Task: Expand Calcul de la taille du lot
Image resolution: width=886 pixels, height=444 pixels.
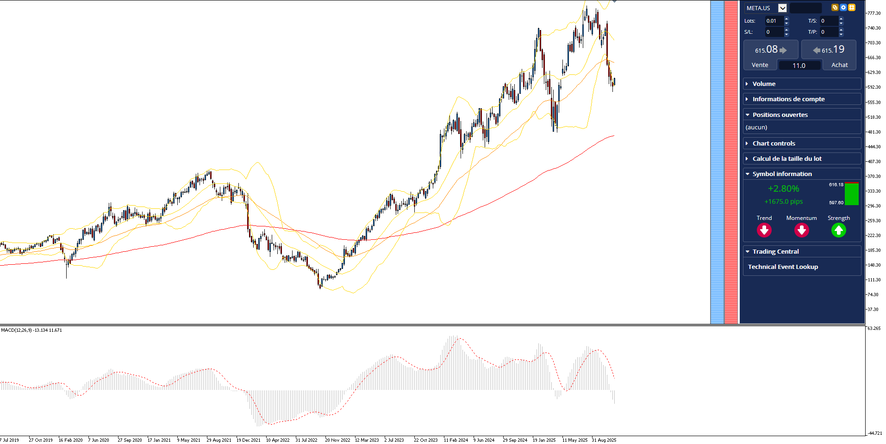Action: [x=802, y=158]
